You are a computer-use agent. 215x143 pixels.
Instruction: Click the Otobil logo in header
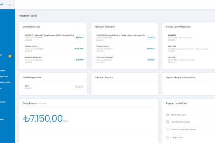2,5
